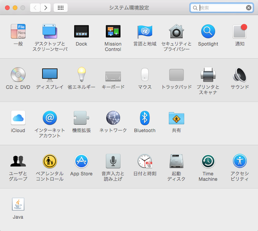Open 音声入力と読み上げ microphone icon
The height and width of the screenshot is (231, 258).
click(x=113, y=161)
